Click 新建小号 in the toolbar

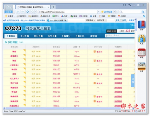pos(45,16)
